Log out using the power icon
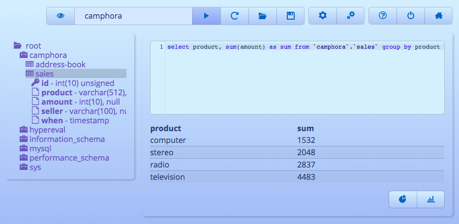Viewport: 459px width, 224px height. pos(411,16)
